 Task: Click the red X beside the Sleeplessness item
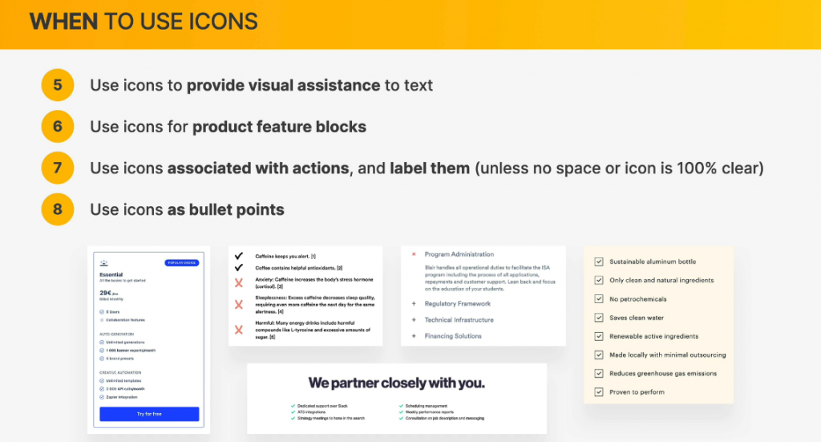click(x=238, y=305)
